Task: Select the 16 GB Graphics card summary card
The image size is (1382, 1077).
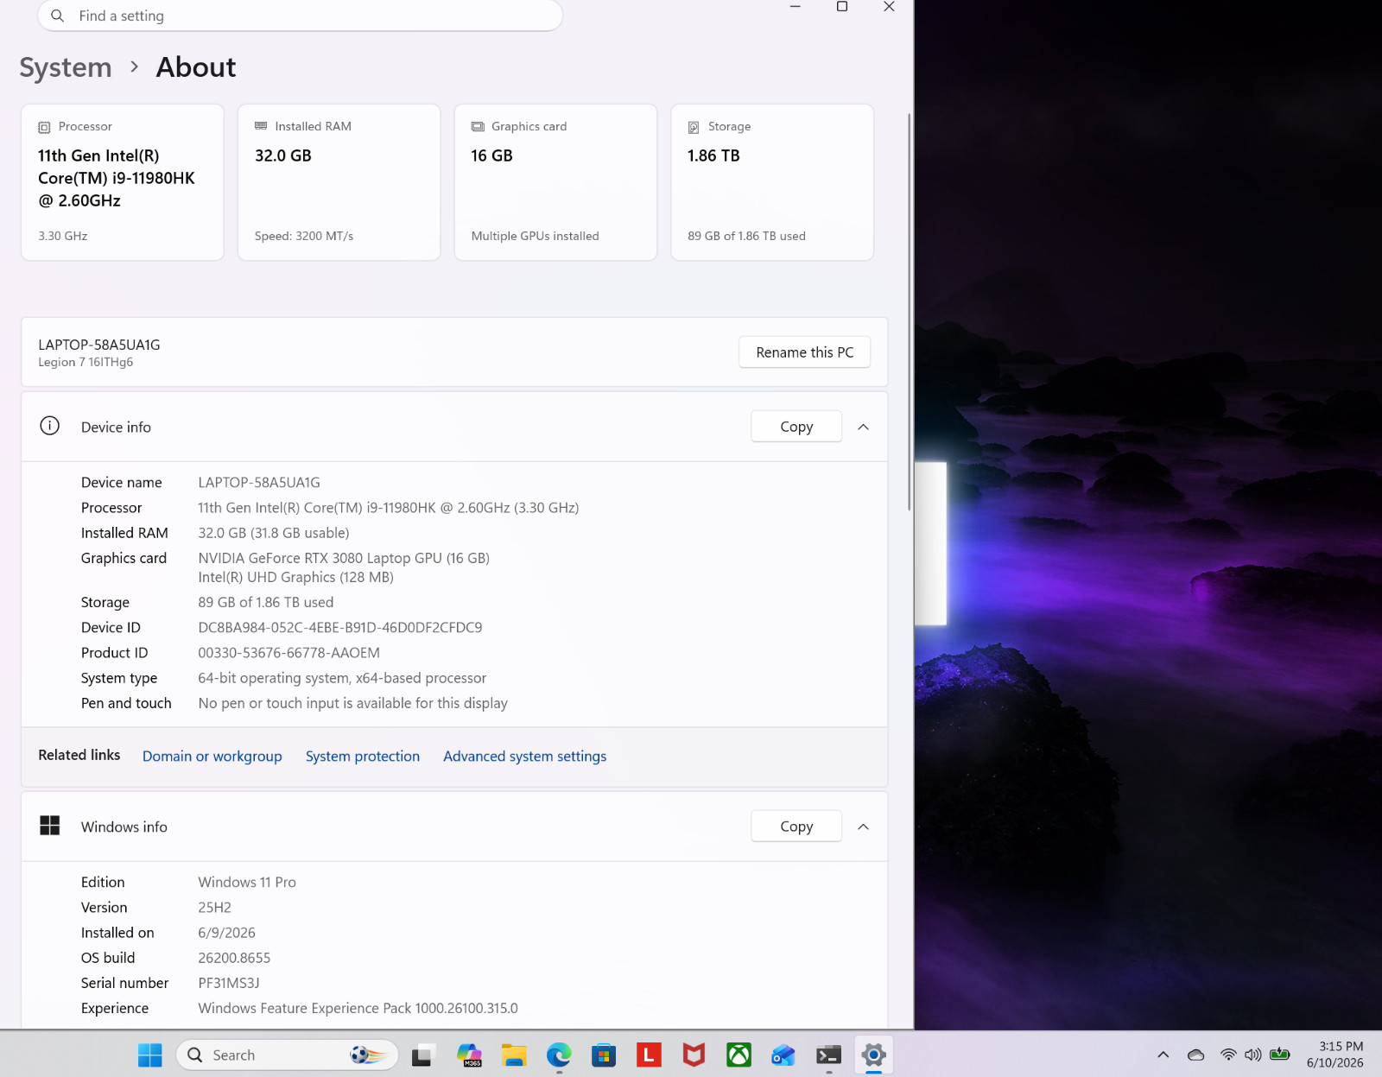Action: click(556, 182)
